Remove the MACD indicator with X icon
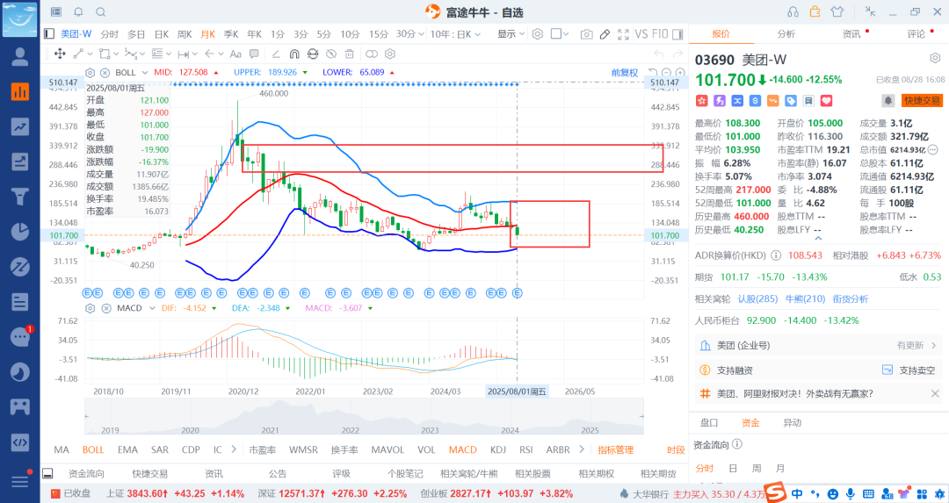949x503 pixels. point(106,308)
